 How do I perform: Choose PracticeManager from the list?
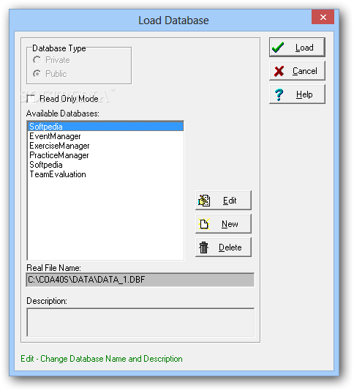tap(105, 155)
